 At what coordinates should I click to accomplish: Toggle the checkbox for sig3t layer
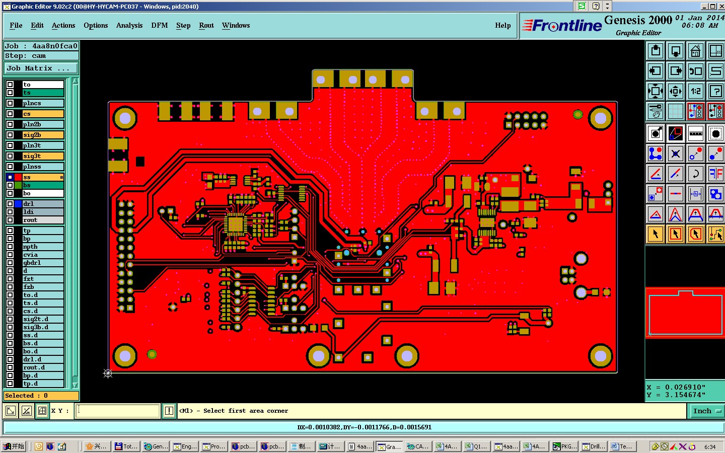click(x=10, y=156)
